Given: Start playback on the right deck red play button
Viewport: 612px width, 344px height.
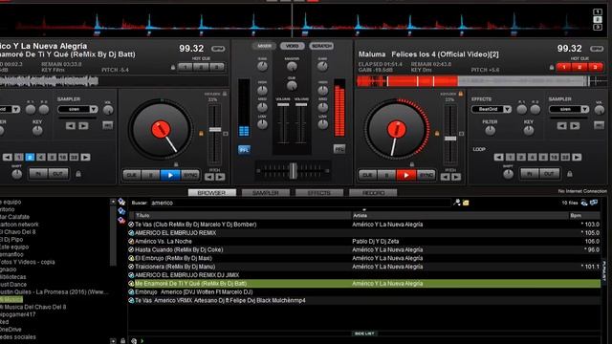Looking at the screenshot, I should pyautogui.click(x=405, y=175).
